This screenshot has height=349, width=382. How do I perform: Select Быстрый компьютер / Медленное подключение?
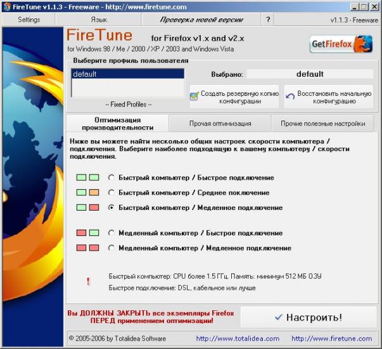tap(111, 207)
